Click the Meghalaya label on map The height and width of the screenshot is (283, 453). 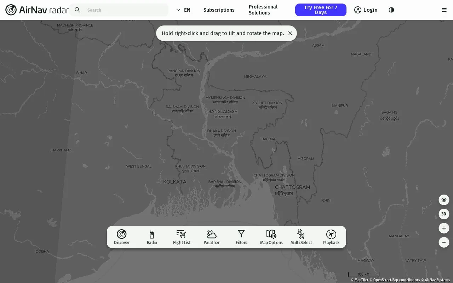tap(255, 76)
